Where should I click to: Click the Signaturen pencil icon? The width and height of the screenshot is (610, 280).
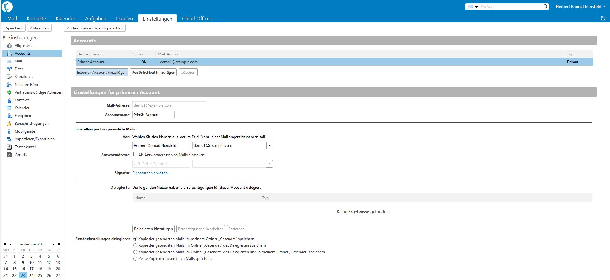(9, 77)
